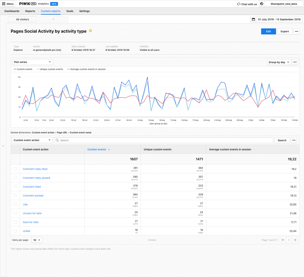Open the Goals tab

click(x=69, y=11)
